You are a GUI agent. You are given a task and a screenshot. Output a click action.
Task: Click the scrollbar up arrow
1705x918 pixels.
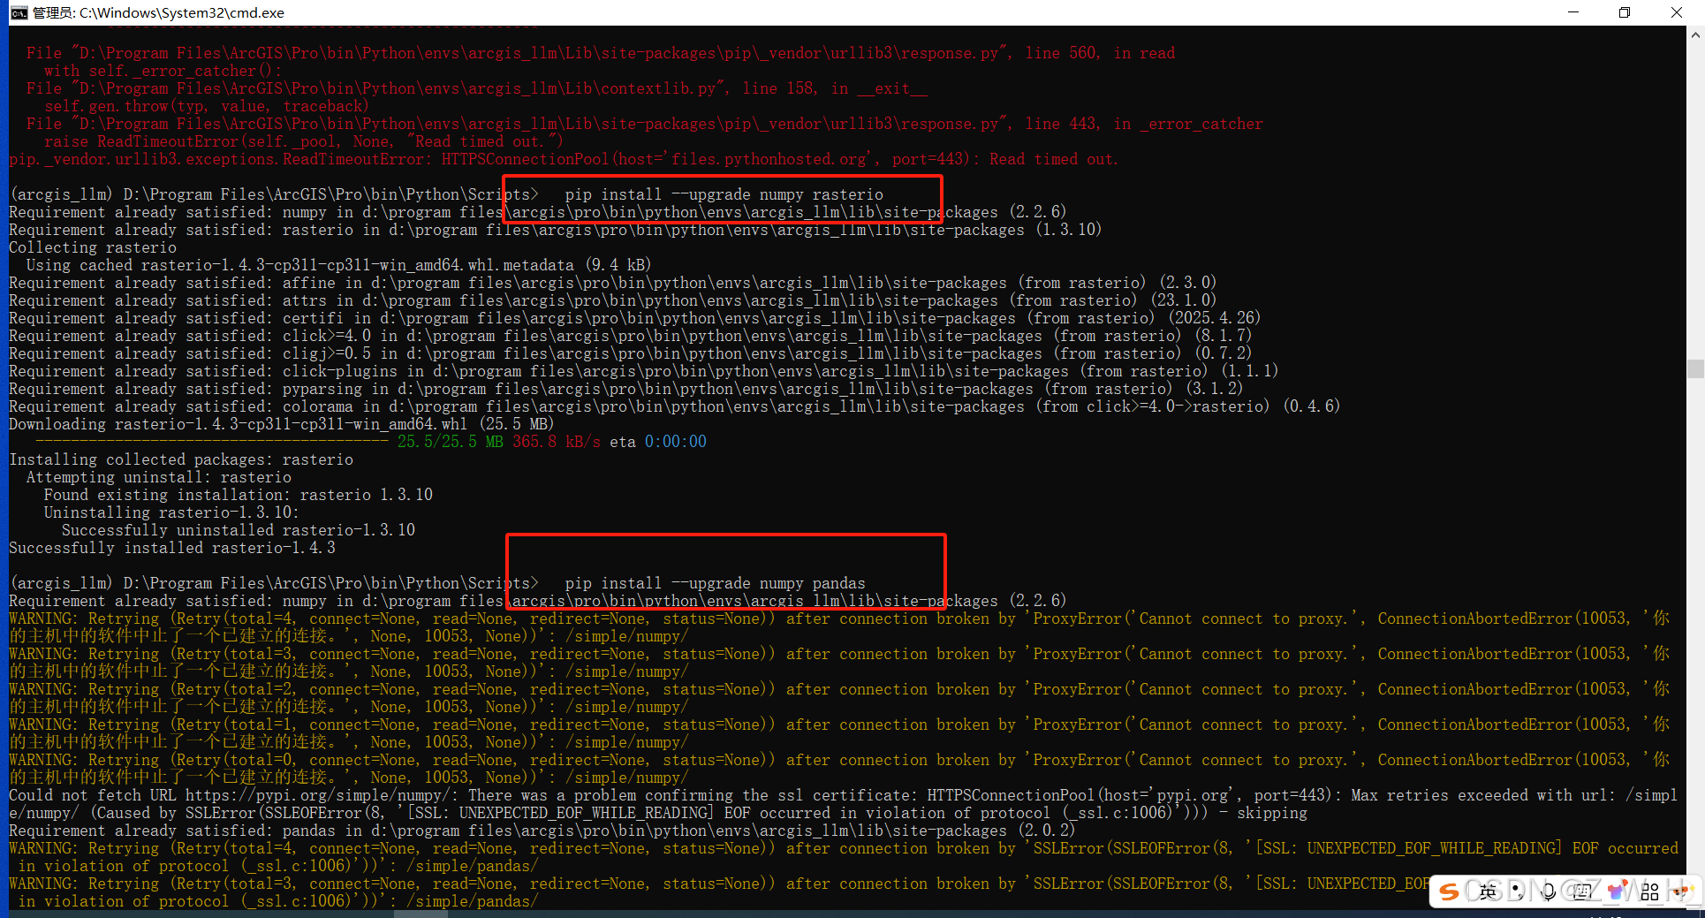[x=1695, y=35]
